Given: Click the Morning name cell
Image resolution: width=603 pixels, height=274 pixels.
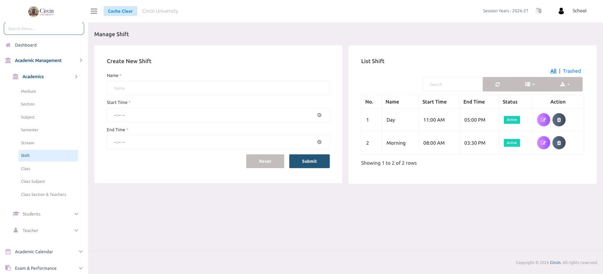Looking at the screenshot, I should pos(400,143).
